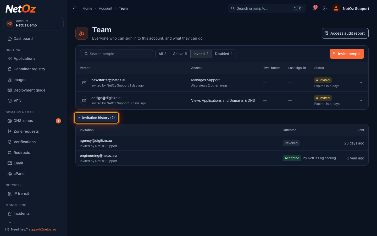Click the Zone requests branch icon
Screen dimensions: 377x236
[10, 131]
